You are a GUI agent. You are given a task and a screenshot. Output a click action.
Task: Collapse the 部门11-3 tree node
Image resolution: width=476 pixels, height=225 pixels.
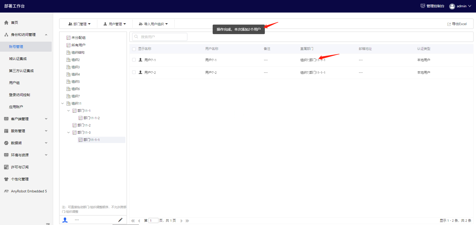(x=68, y=132)
